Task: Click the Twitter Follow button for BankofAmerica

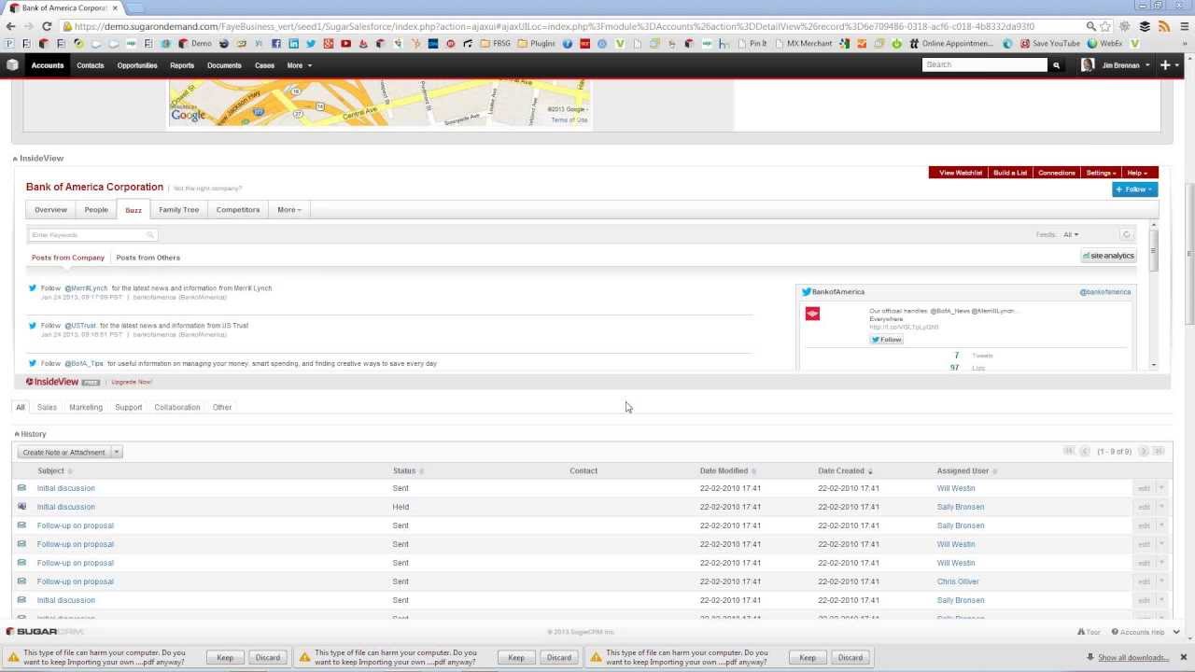Action: click(887, 340)
